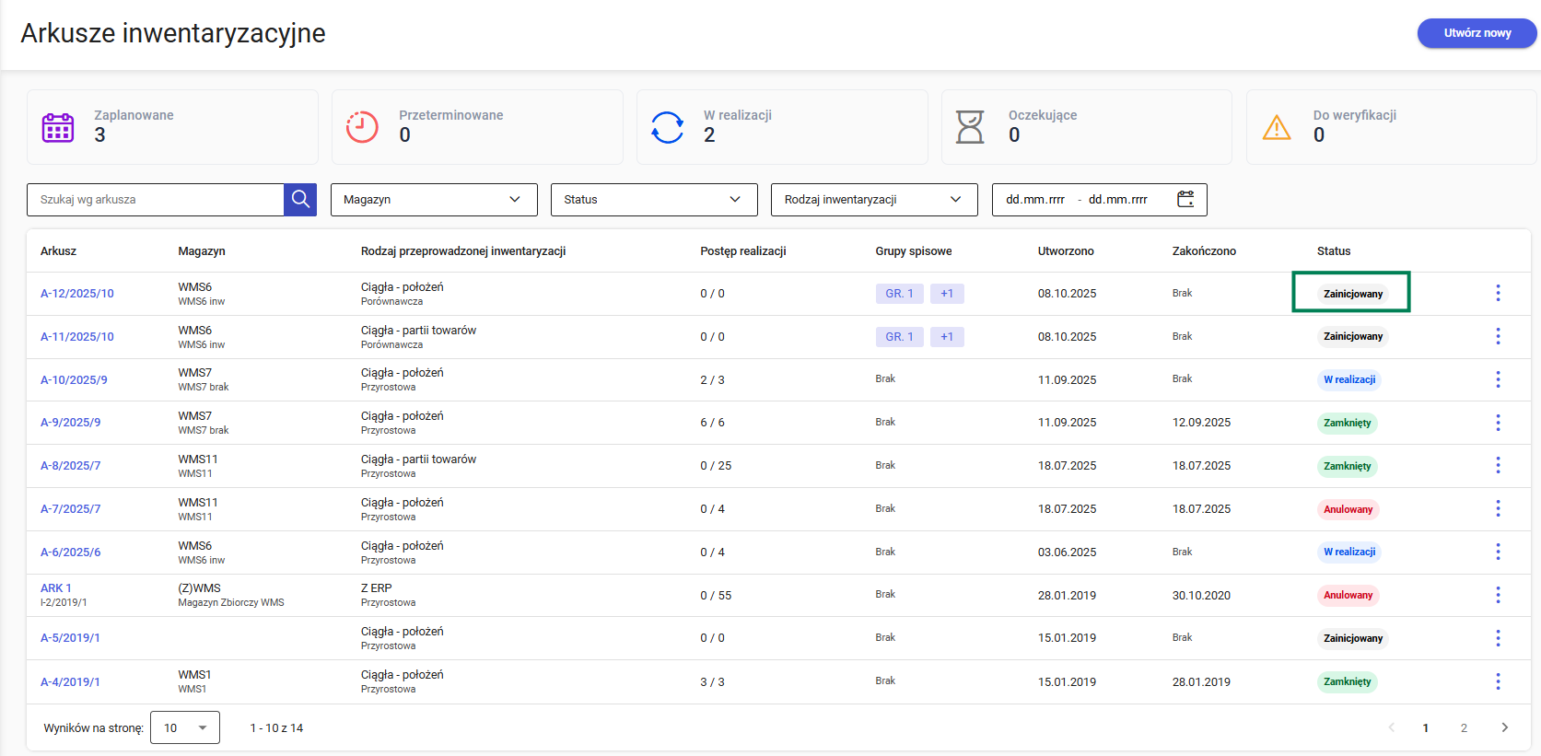Viewport: 1541px width, 756px height.
Task: Expand the Status filter dropdown
Action: [x=653, y=200]
